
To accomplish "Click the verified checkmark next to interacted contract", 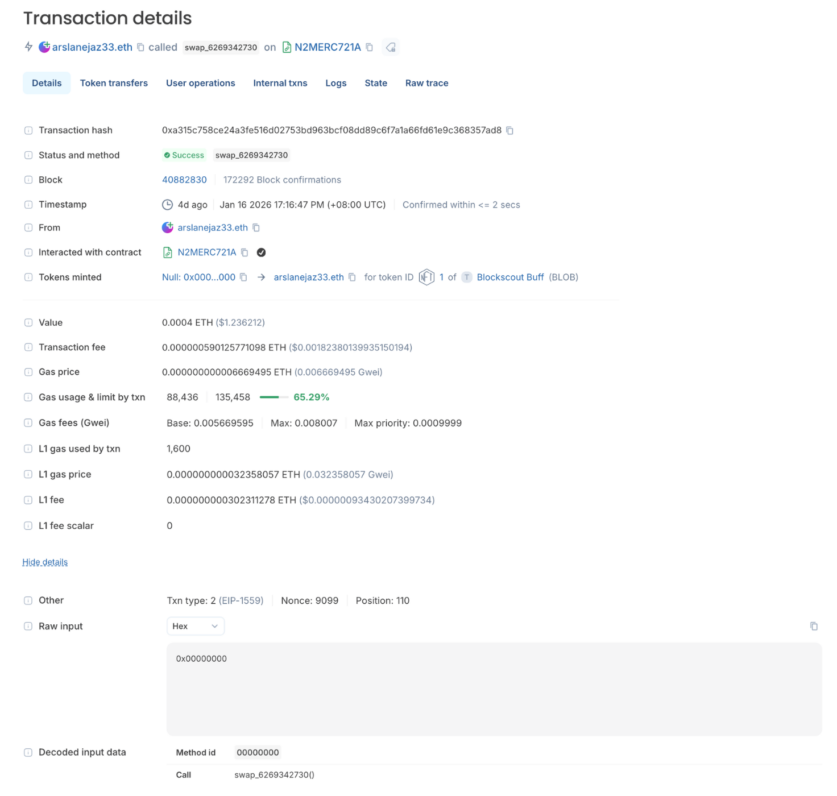I will [261, 252].
